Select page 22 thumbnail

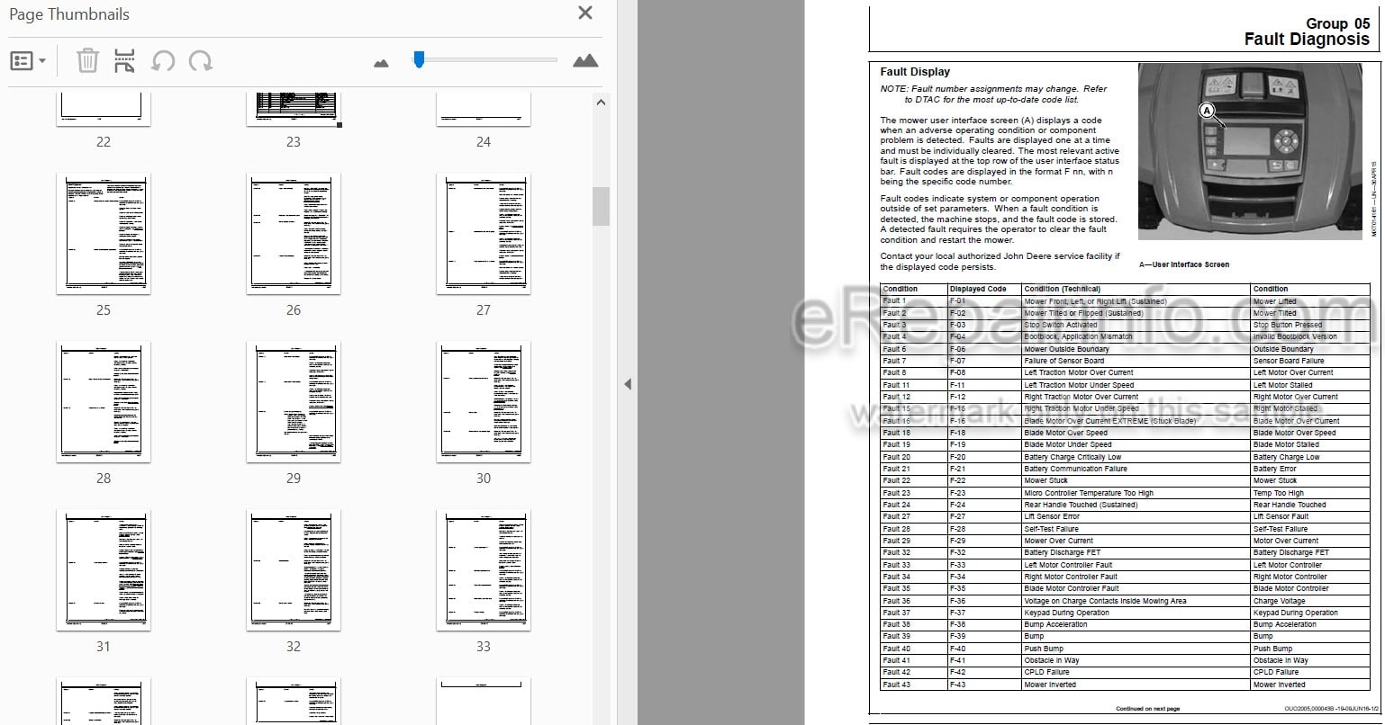pos(104,108)
